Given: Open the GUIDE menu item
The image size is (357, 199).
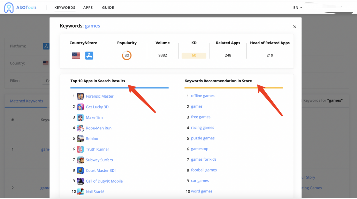Looking at the screenshot, I should (x=108, y=8).
